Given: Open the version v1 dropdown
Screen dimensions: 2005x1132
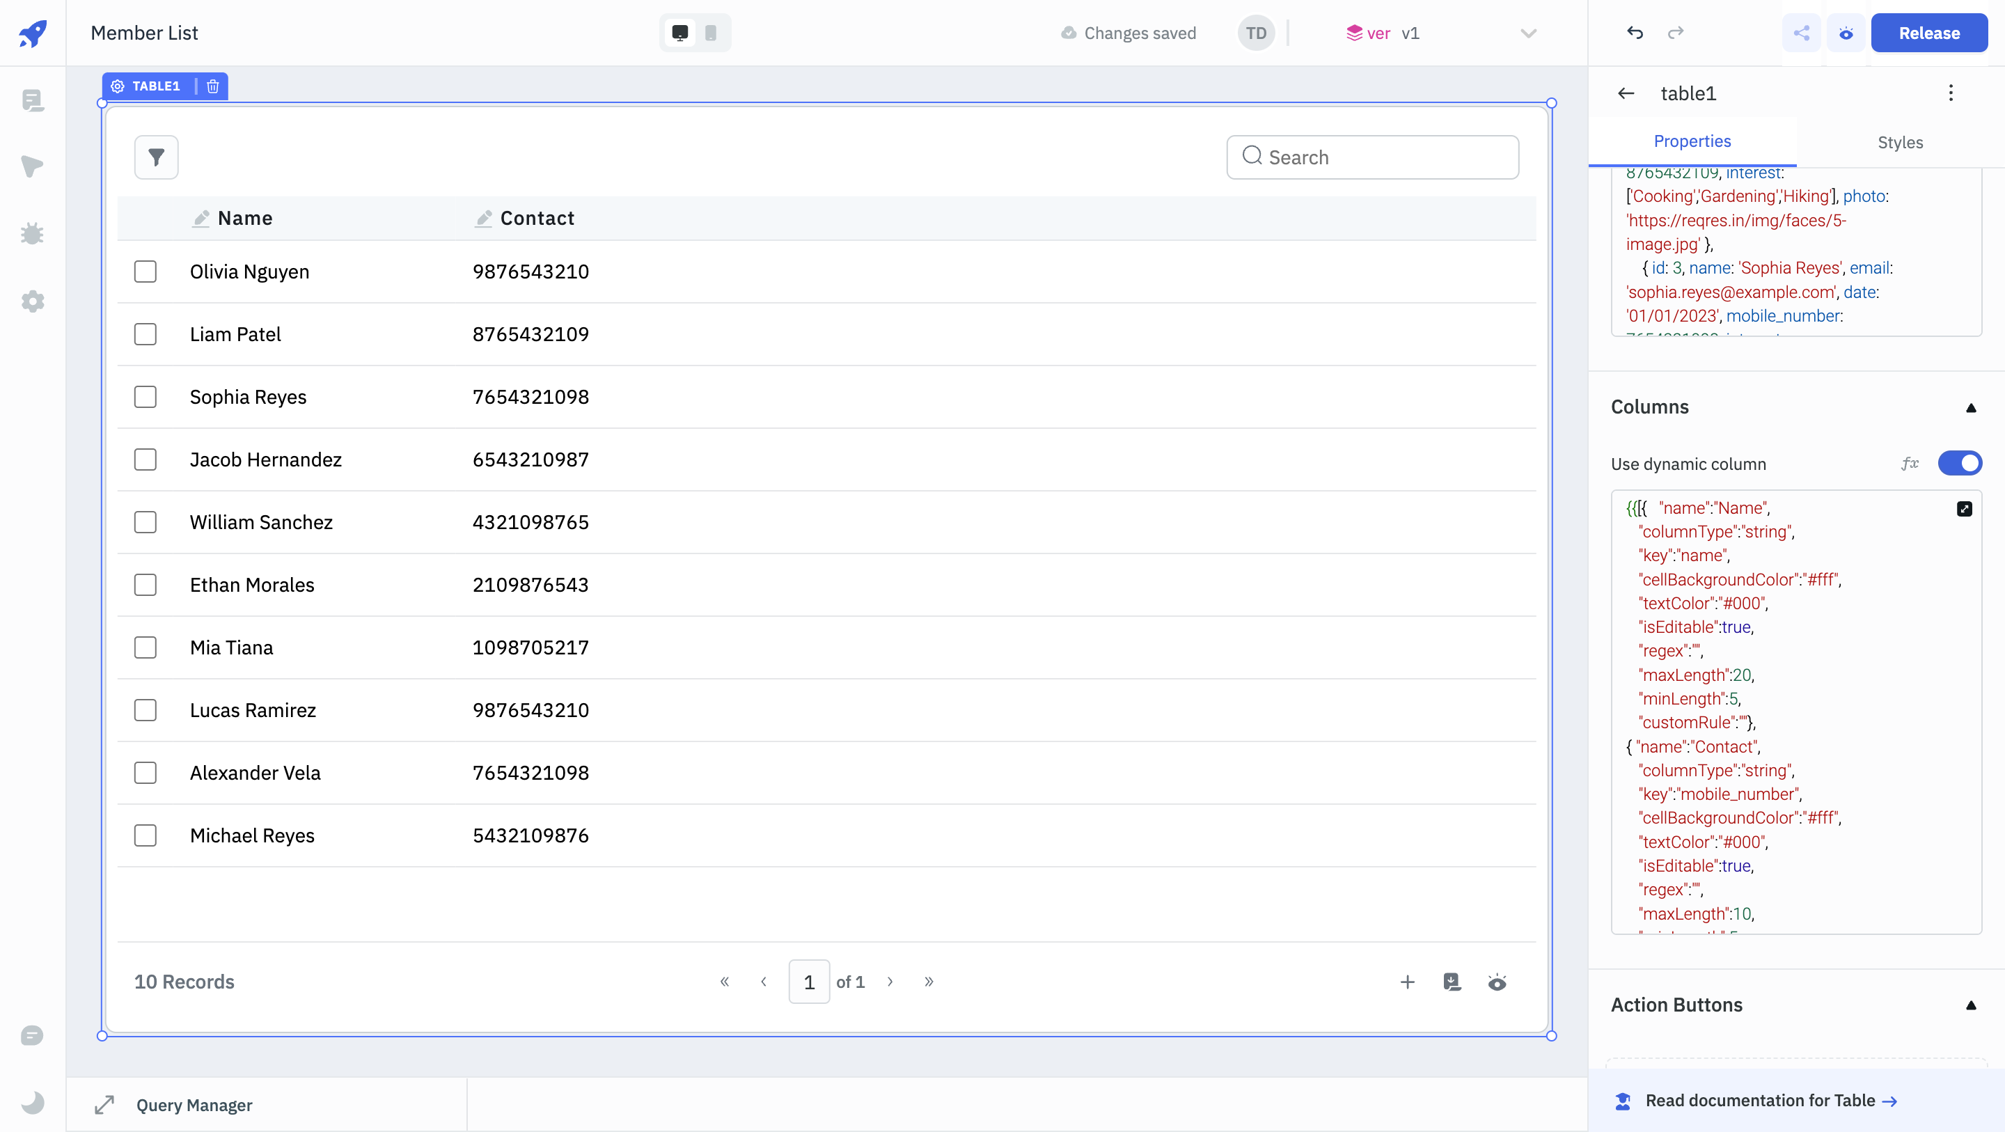Looking at the screenshot, I should (1528, 33).
